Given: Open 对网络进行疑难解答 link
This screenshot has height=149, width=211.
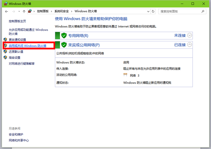Looking at the screenshot, I should (22, 64).
